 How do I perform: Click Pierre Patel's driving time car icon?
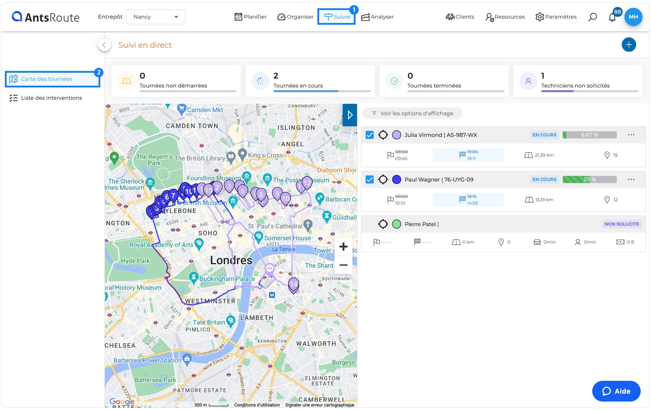pos(537,242)
